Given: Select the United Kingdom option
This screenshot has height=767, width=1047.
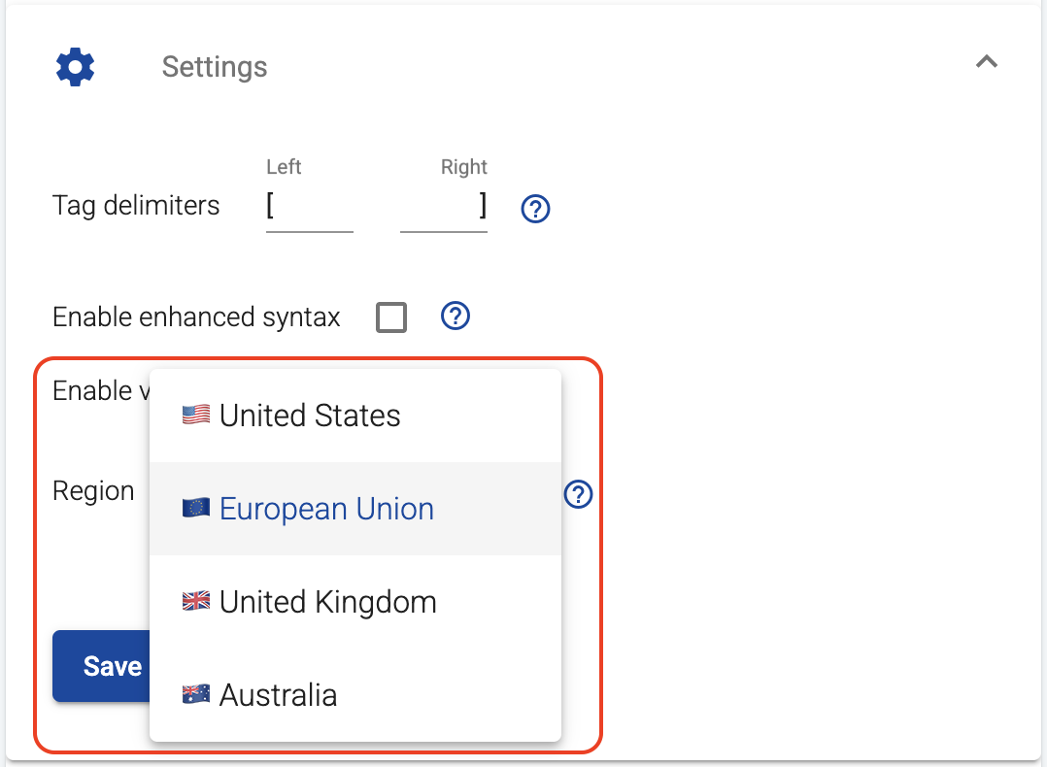Looking at the screenshot, I should point(327,601).
